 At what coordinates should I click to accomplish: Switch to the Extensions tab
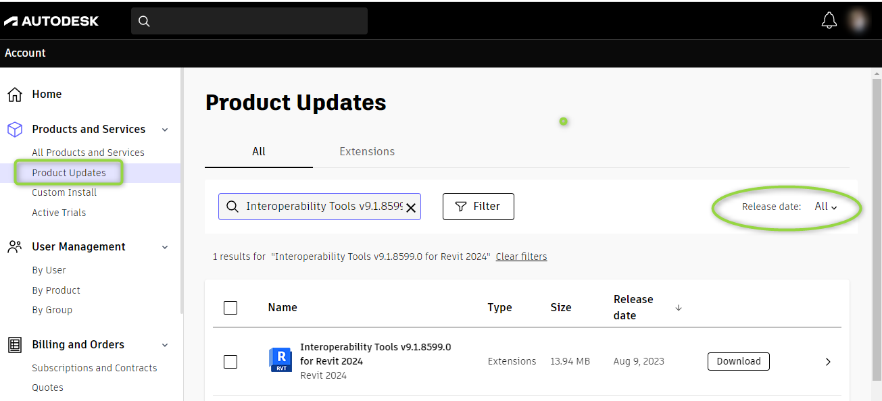(367, 152)
